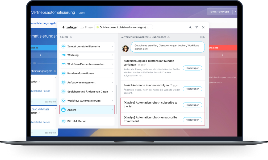Image resolution: width=268 pixels, height=160 pixels.
Task: Click the Zuletzt genutzte Elemente clock icon
Action: (64, 46)
